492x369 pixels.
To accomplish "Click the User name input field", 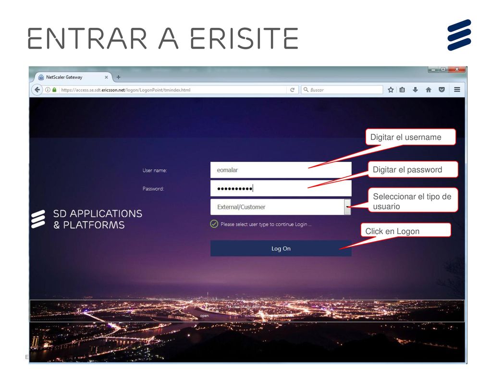I will click(281, 170).
